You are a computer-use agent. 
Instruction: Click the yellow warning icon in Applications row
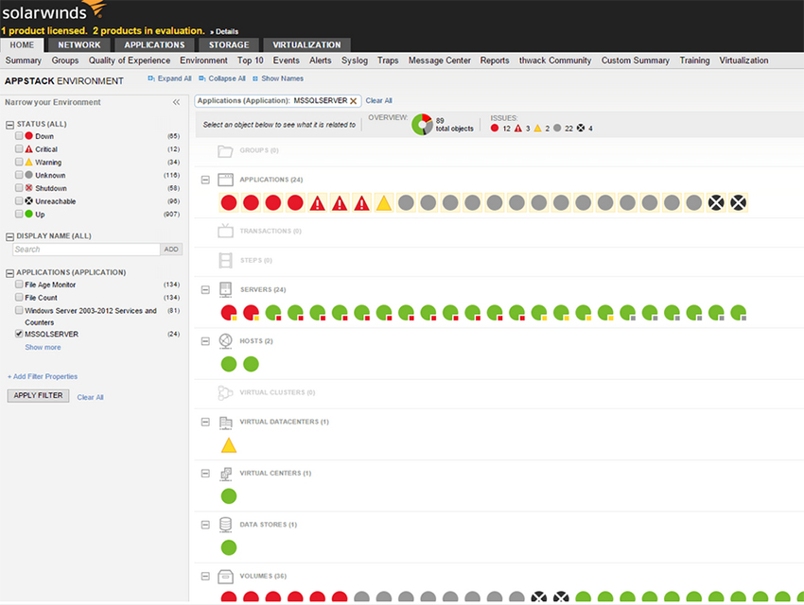pos(383,203)
